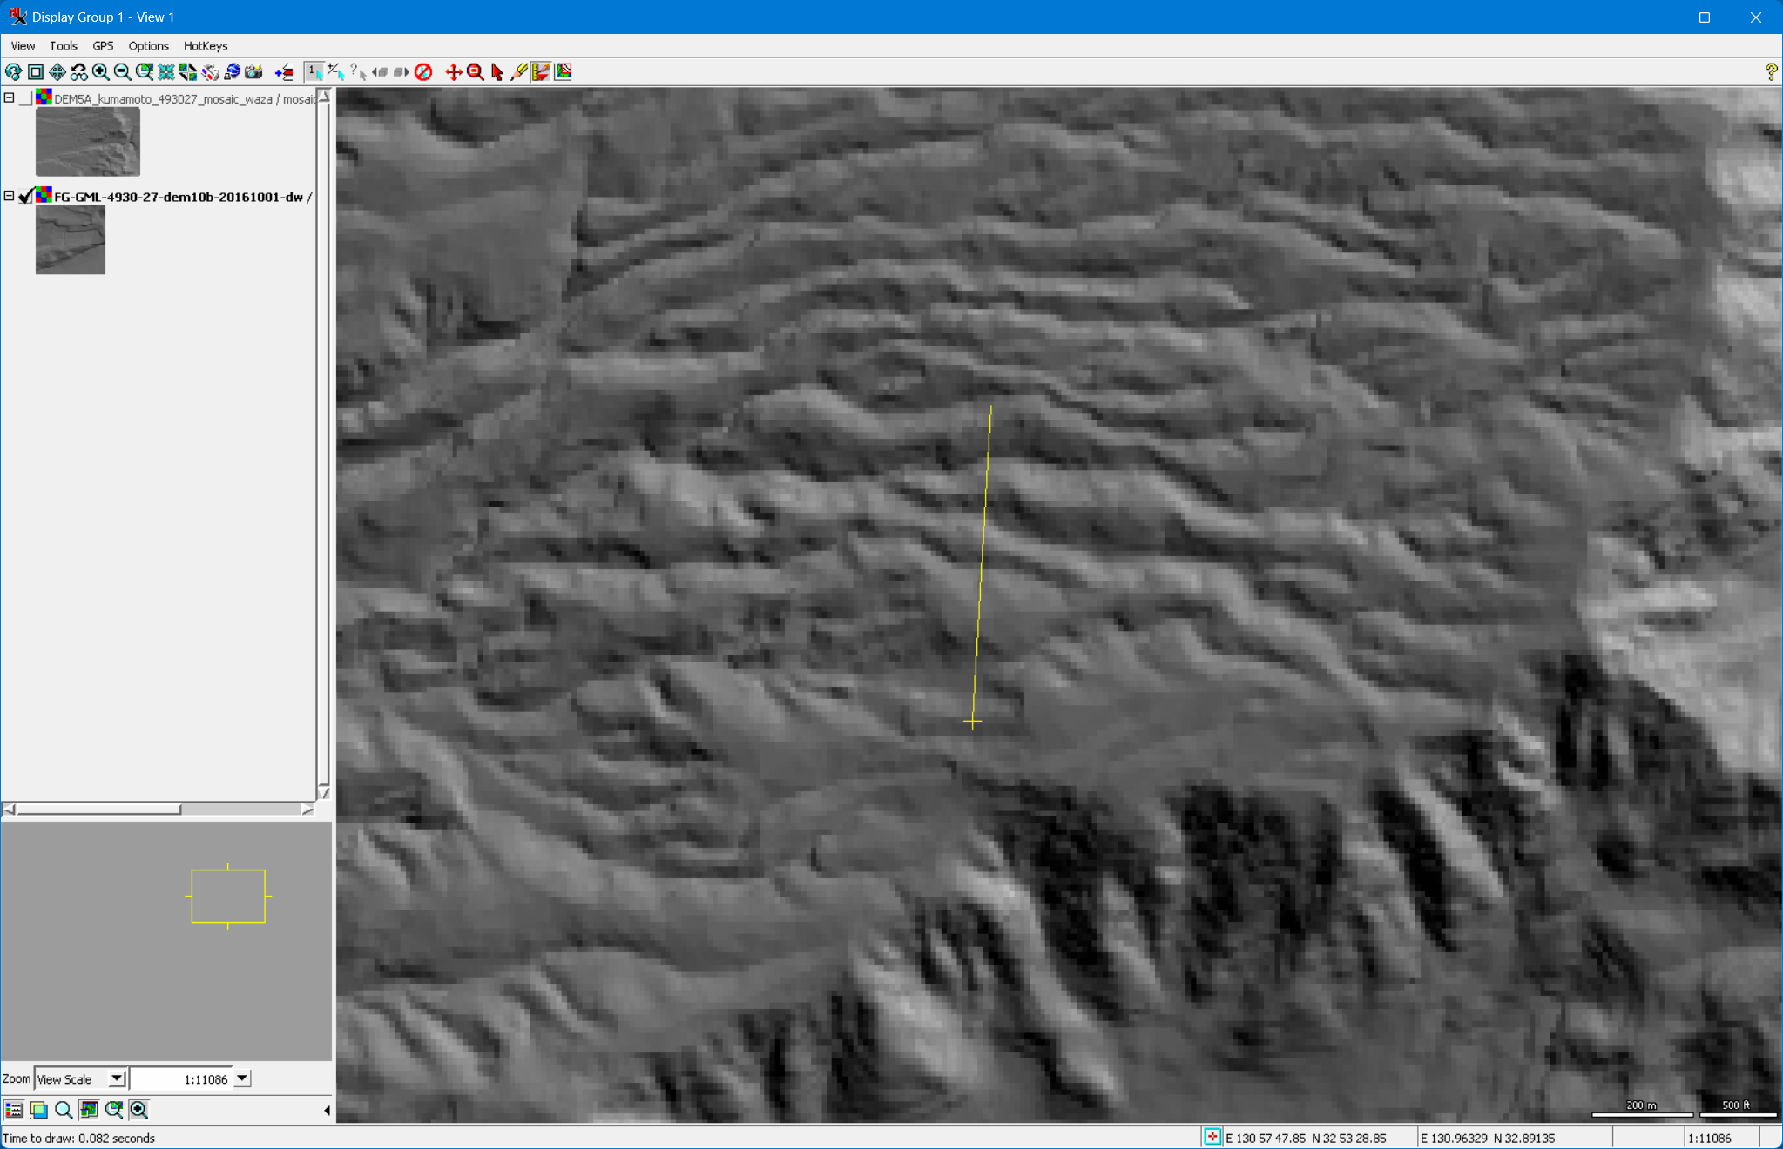Screen dimensions: 1783x1149
Task: Click the FG-GML-4930-27 layer type icon
Action: click(44, 195)
